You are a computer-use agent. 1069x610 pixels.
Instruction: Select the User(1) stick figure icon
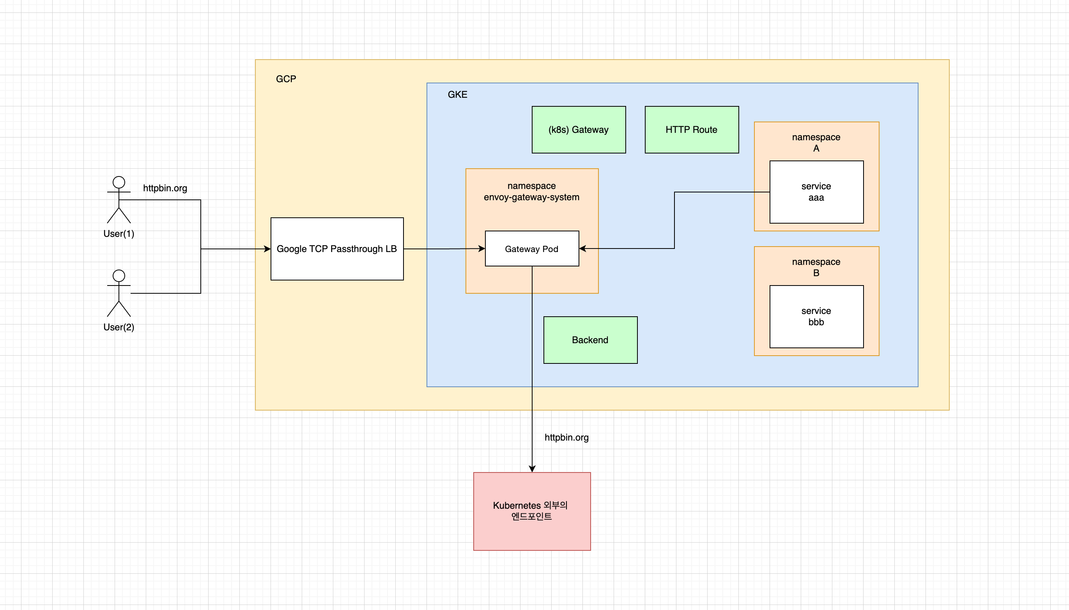click(119, 199)
